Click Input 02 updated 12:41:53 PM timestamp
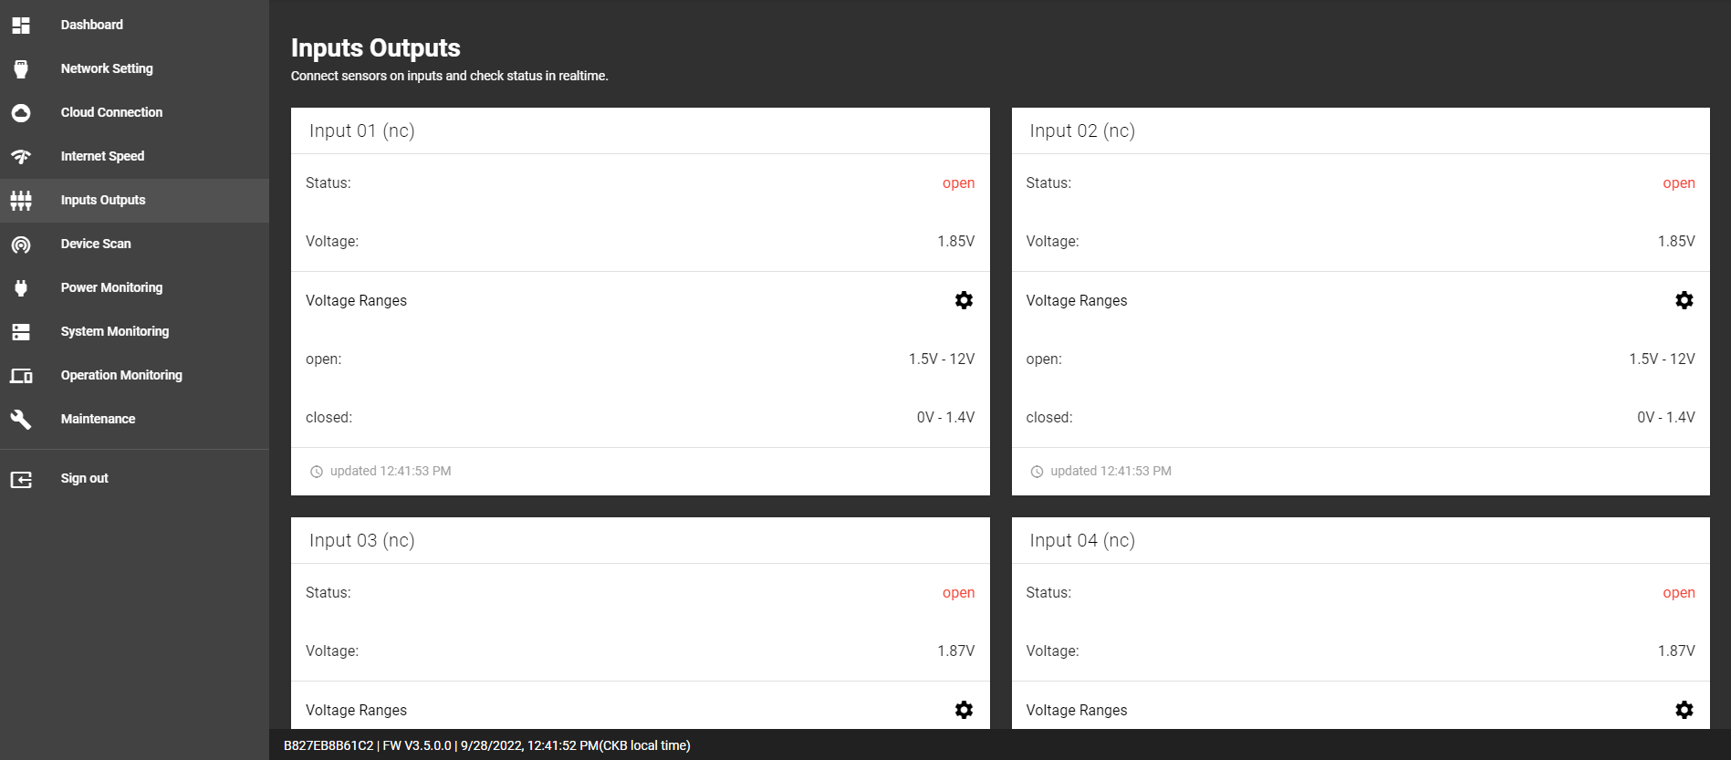1731x760 pixels. [x=1111, y=472]
